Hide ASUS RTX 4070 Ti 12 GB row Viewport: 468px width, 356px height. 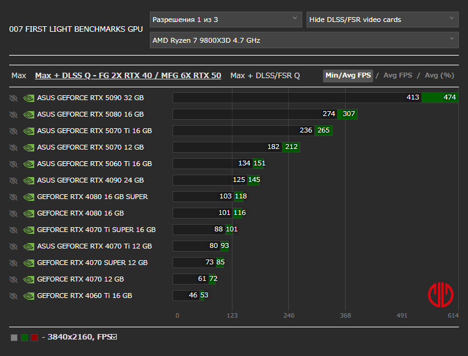13,246
